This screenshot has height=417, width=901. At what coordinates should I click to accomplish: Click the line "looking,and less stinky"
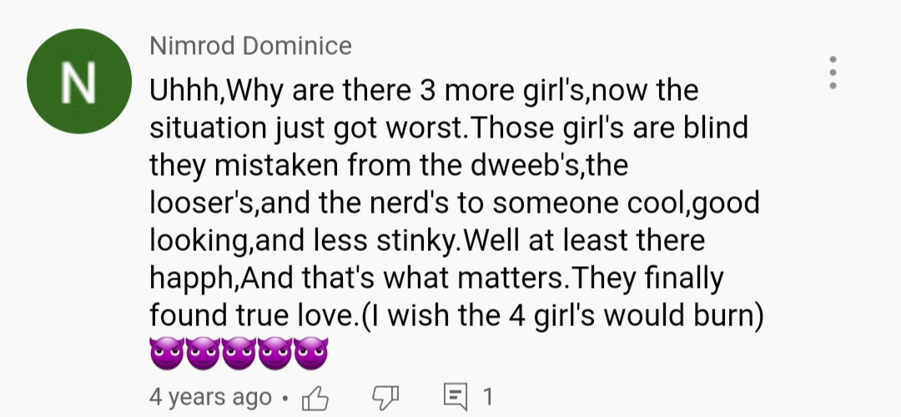pos(427,240)
